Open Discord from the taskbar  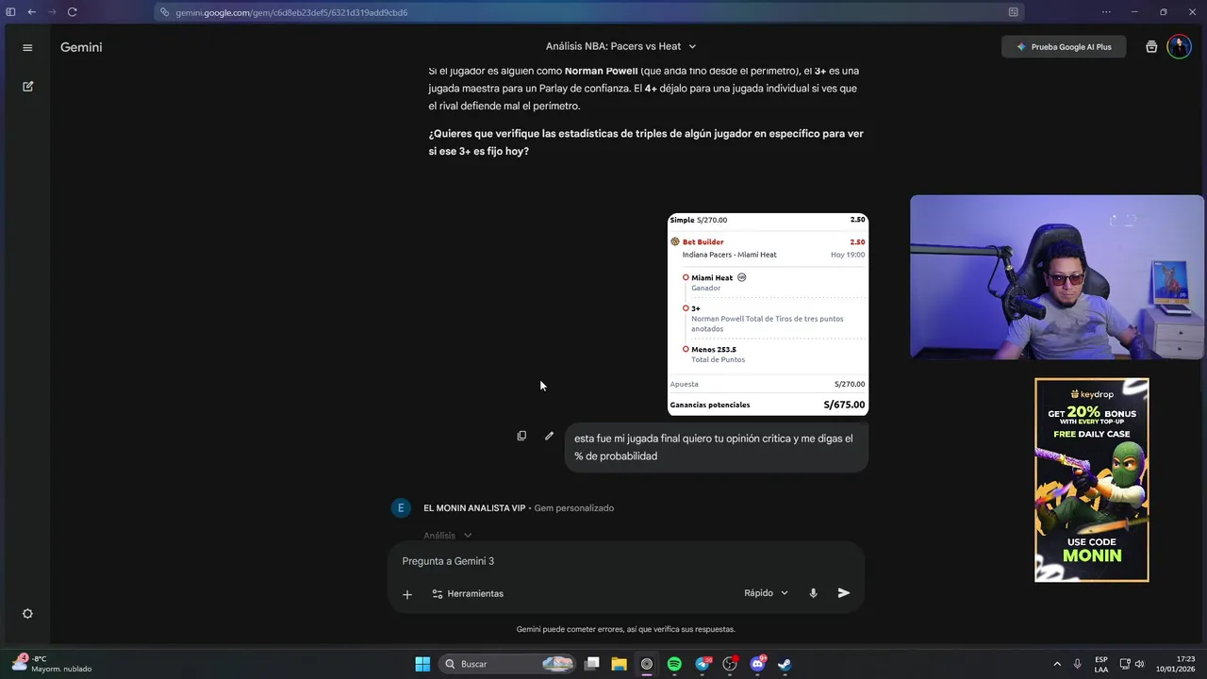pos(757,664)
